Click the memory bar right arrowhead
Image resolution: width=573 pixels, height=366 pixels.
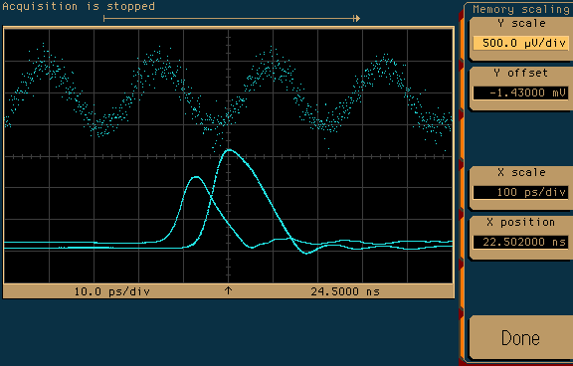coord(357,18)
